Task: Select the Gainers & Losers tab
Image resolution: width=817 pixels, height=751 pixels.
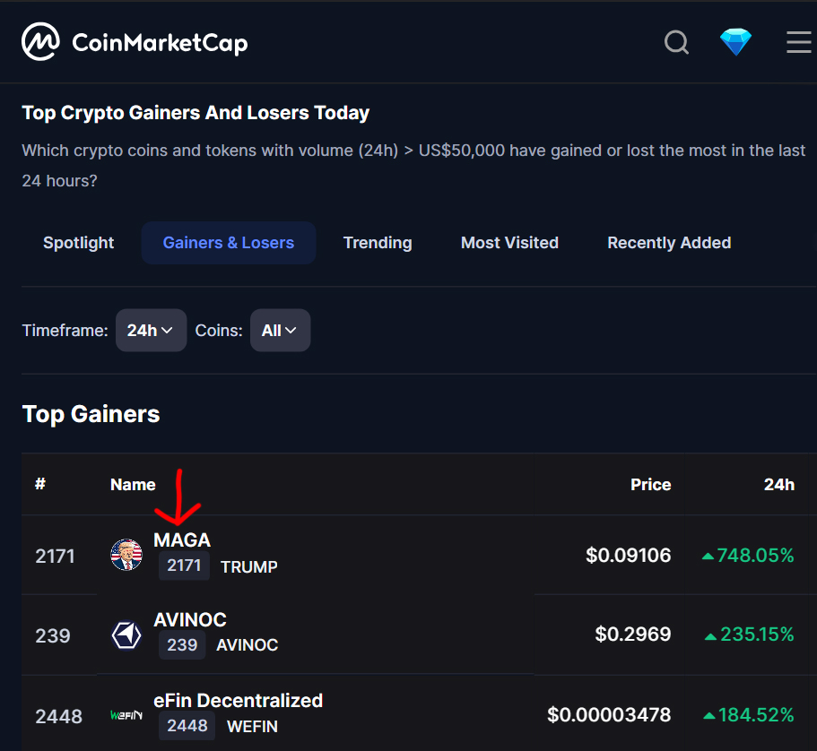Action: coord(228,243)
